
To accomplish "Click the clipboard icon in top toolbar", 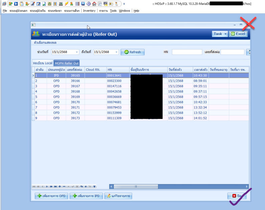I will [x=21, y=4].
